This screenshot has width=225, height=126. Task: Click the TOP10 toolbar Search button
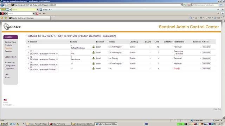[44, 9]
